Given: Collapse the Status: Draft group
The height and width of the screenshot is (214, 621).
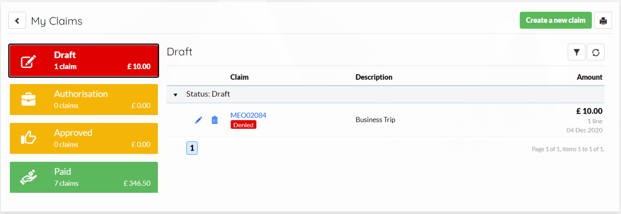Looking at the screenshot, I should 175,95.
